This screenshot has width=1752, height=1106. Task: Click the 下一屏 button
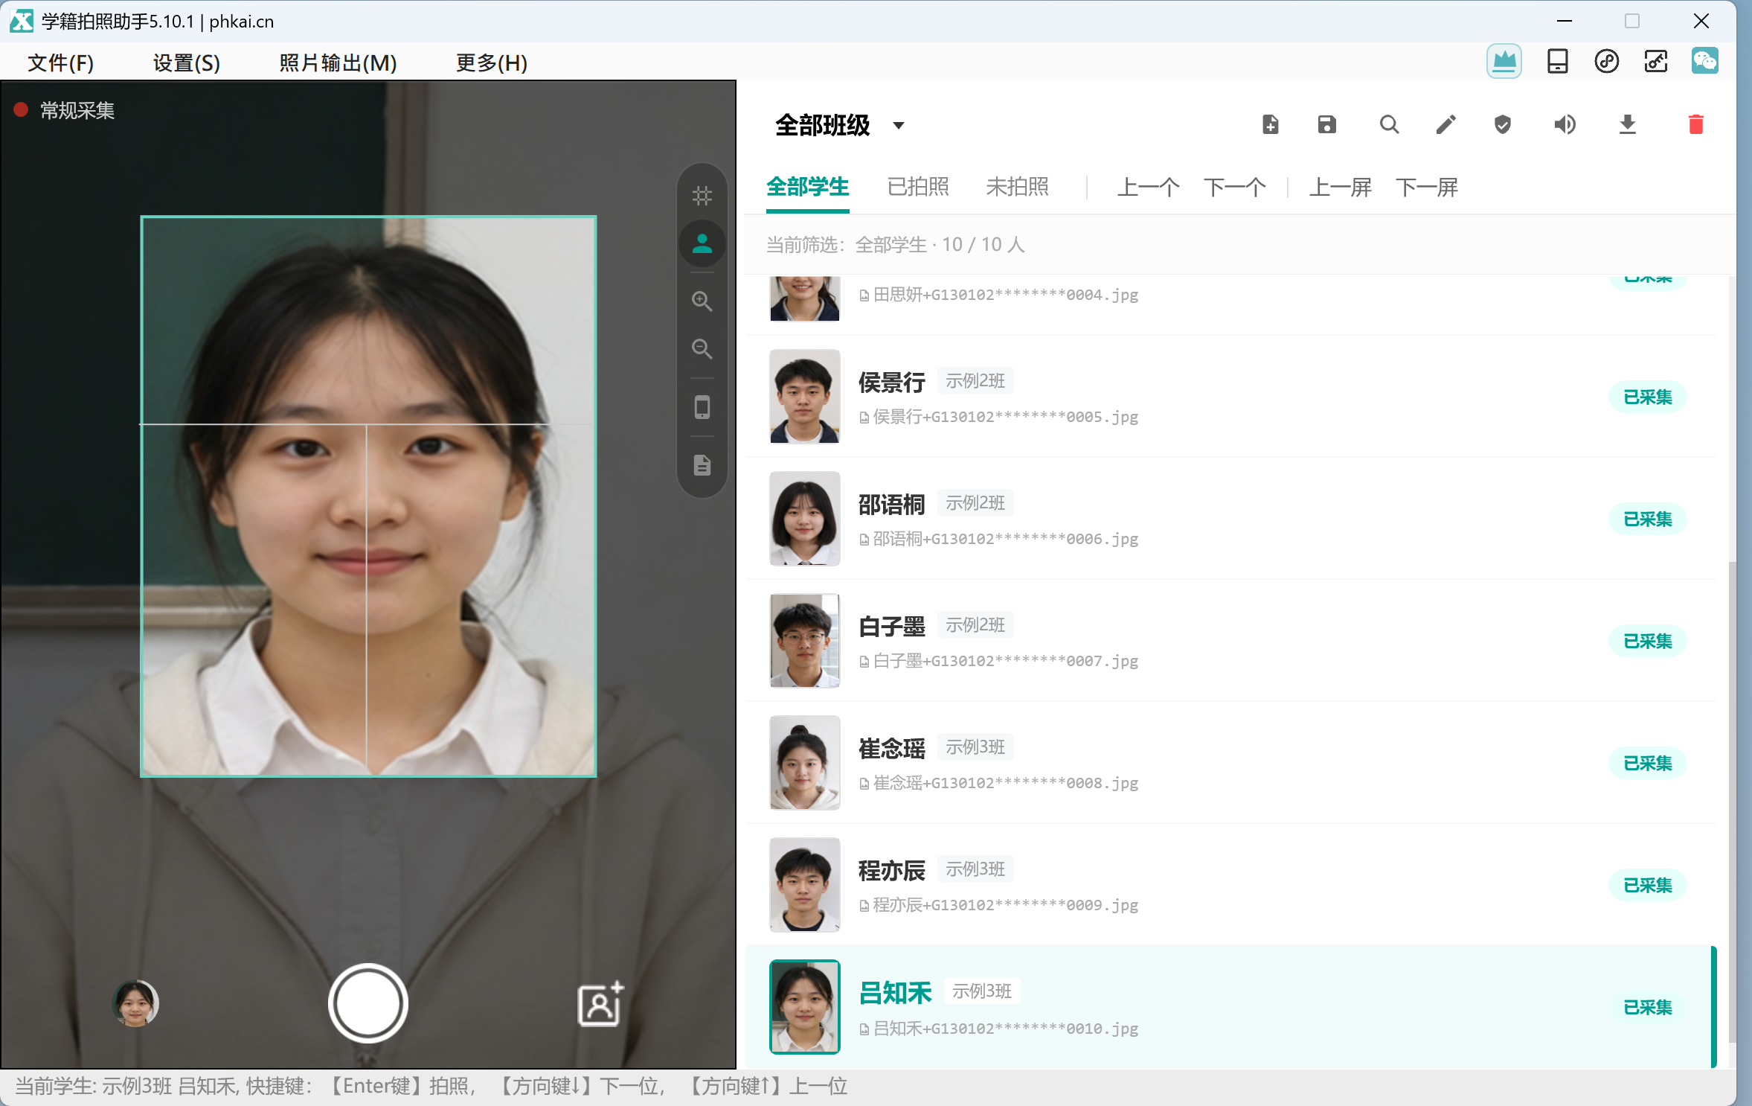pyautogui.click(x=1427, y=187)
